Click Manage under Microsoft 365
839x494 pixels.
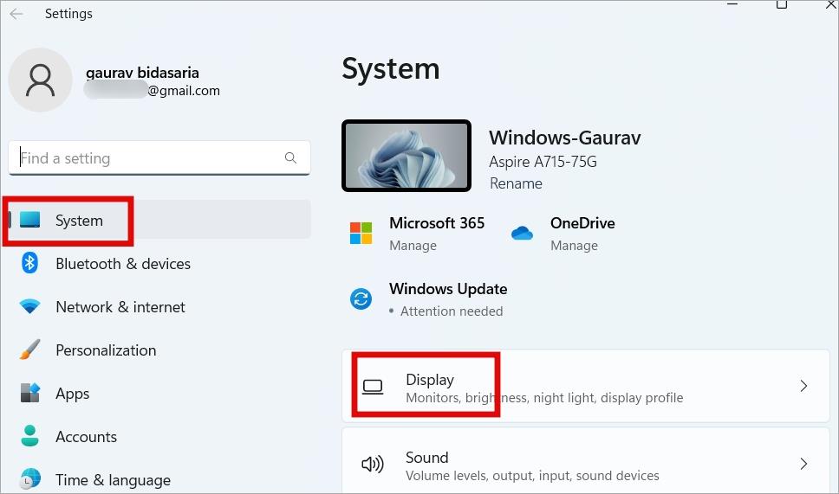coord(413,246)
